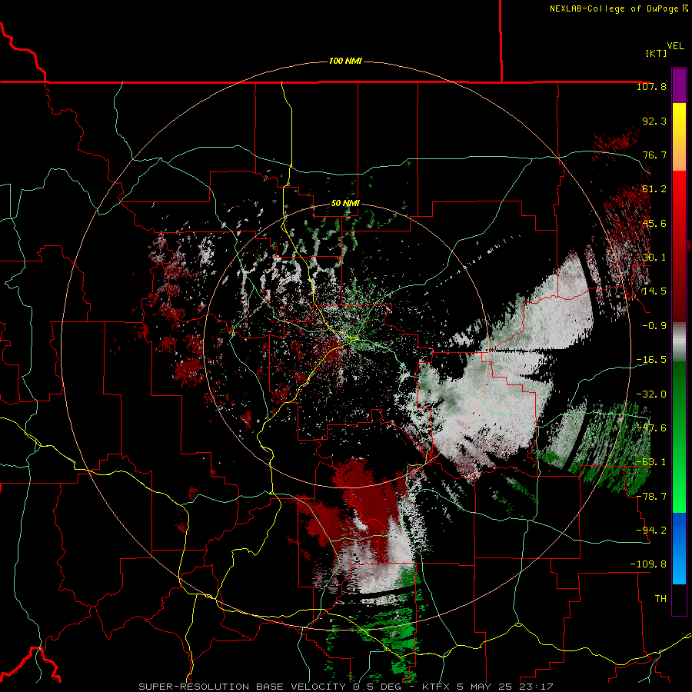Click the 76.7 velocity scale value
The image size is (692, 692).
[x=654, y=155]
